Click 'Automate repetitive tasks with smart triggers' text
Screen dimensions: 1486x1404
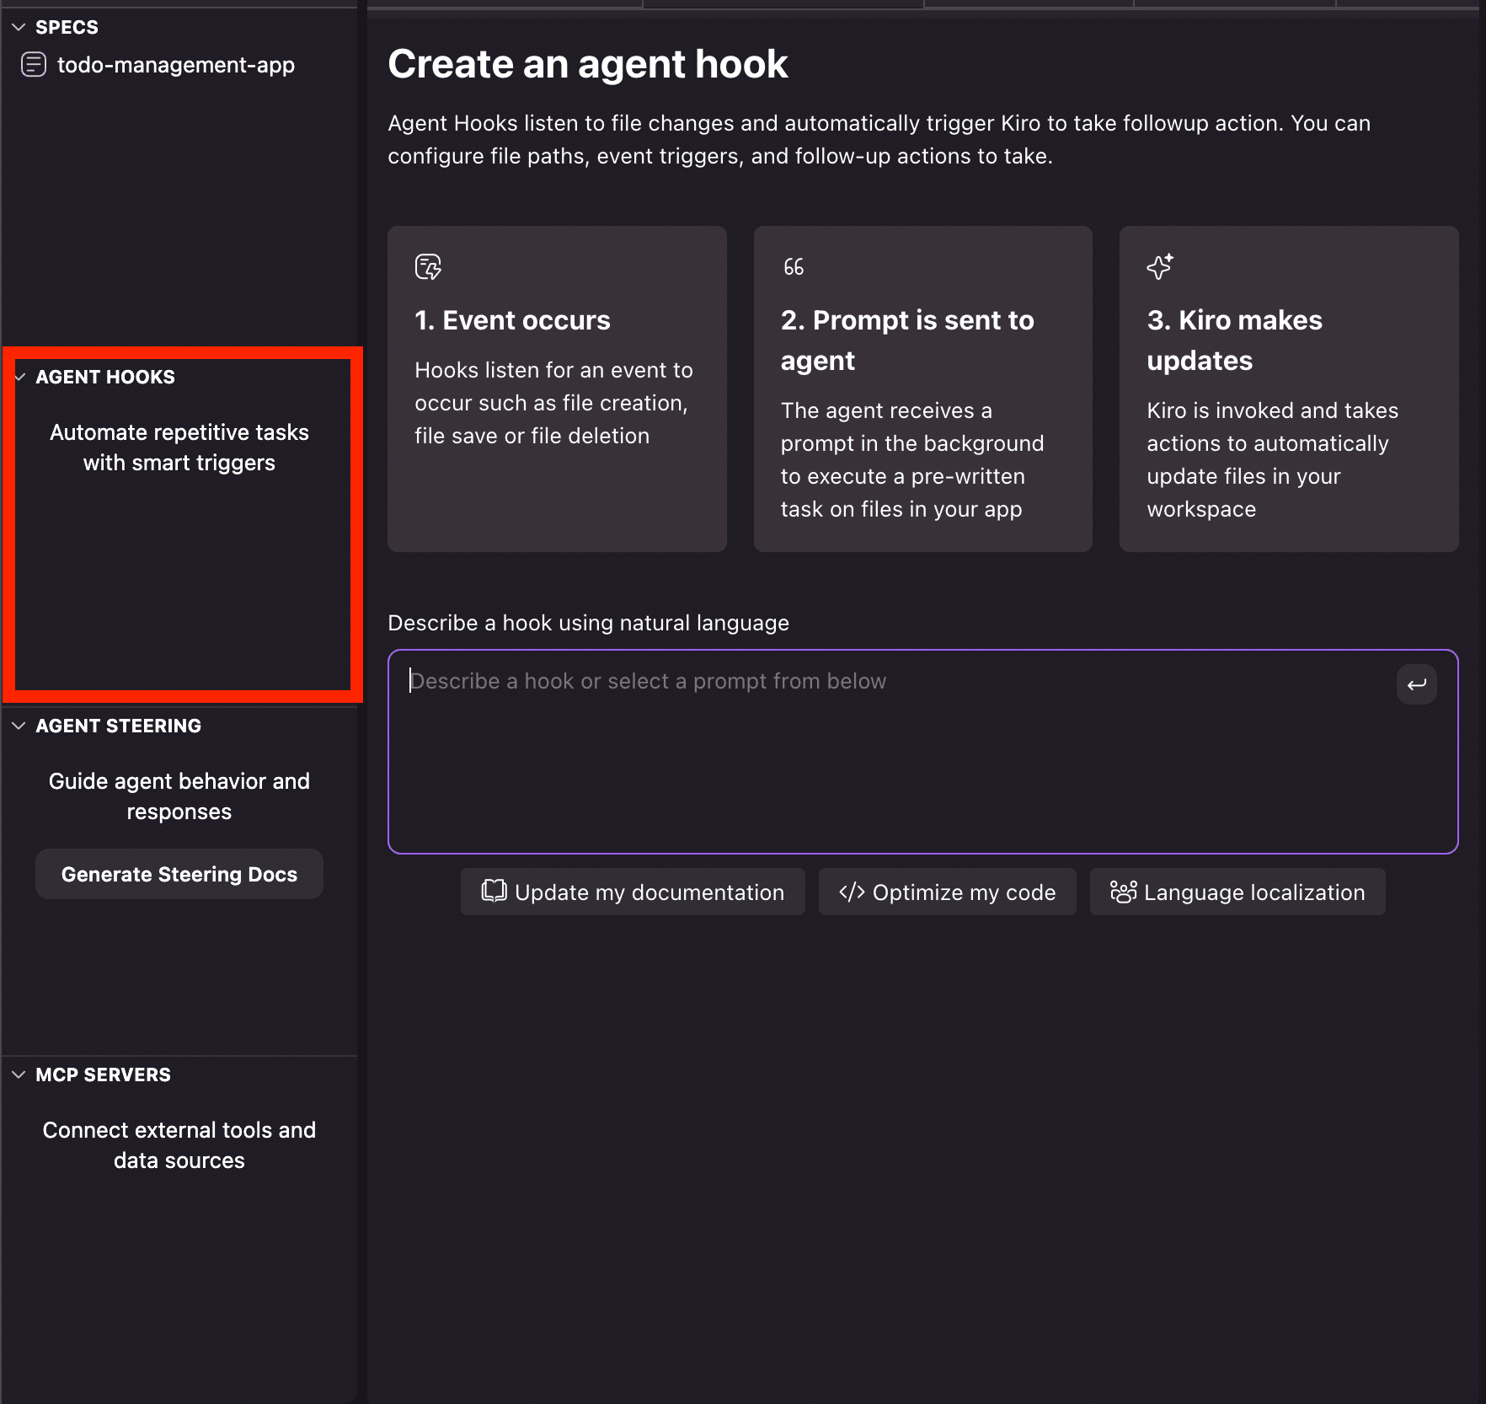coord(179,447)
